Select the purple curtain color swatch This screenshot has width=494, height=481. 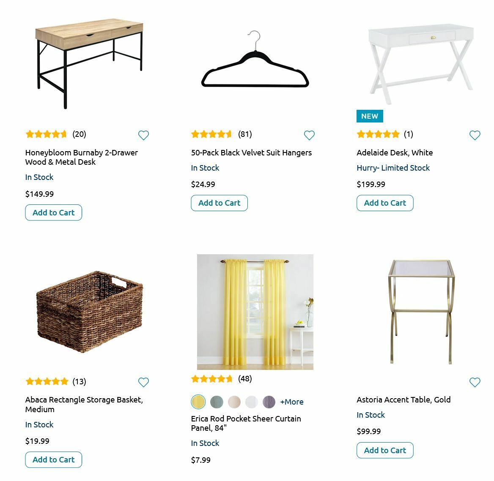[269, 402]
